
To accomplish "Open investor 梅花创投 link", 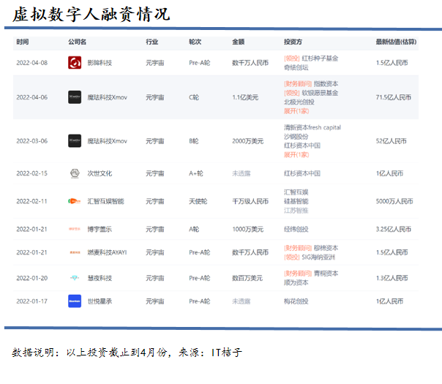I will 296,301.
